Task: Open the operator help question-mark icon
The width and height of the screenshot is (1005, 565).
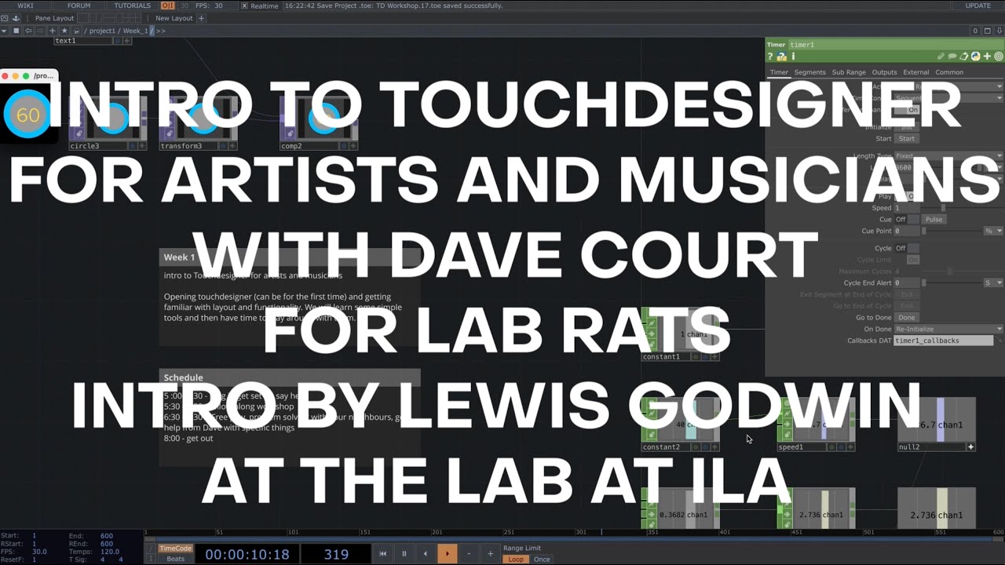Action: pyautogui.click(x=771, y=56)
